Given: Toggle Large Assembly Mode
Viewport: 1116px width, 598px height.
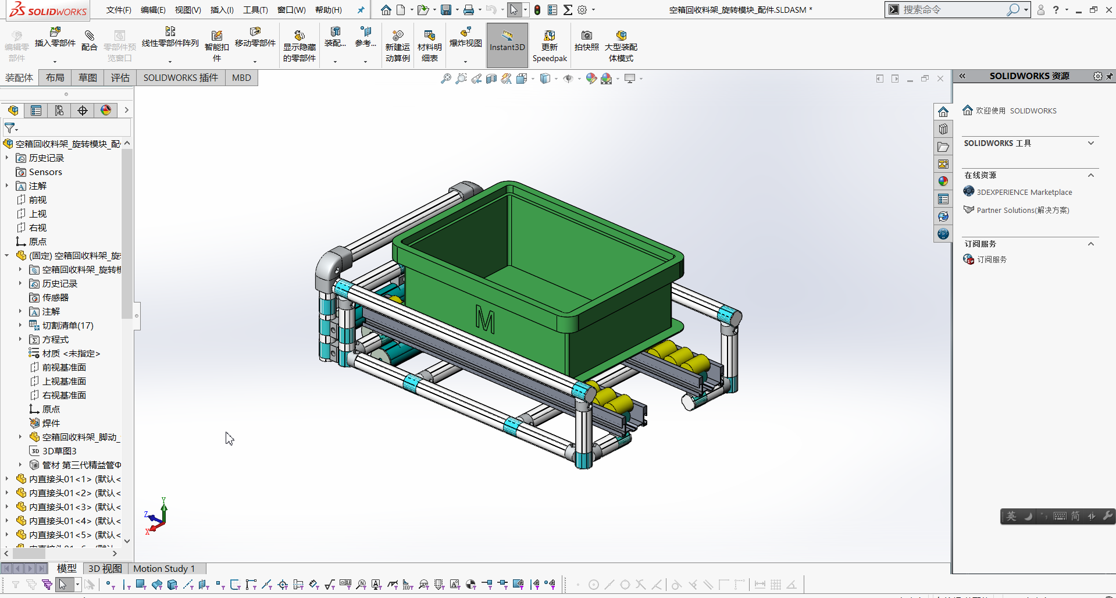Looking at the screenshot, I should click(621, 45).
